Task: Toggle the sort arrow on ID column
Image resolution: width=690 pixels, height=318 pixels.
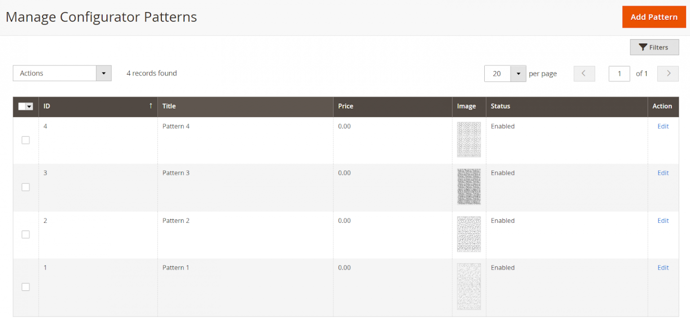Action: coord(150,106)
